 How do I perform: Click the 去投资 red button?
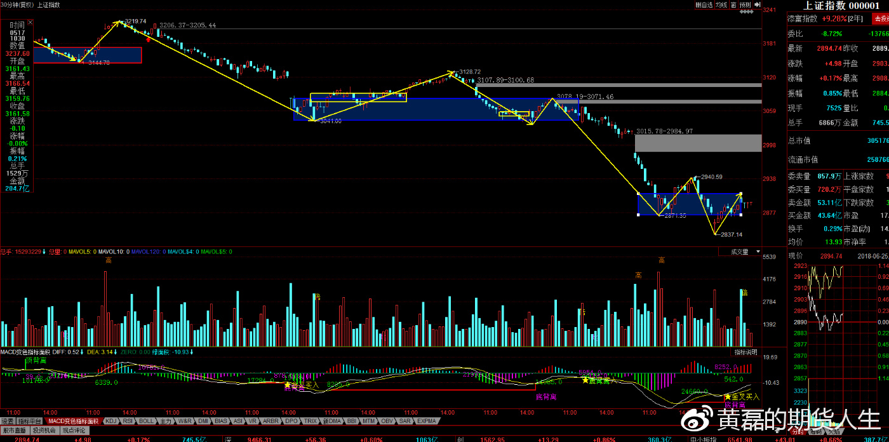pos(880,19)
